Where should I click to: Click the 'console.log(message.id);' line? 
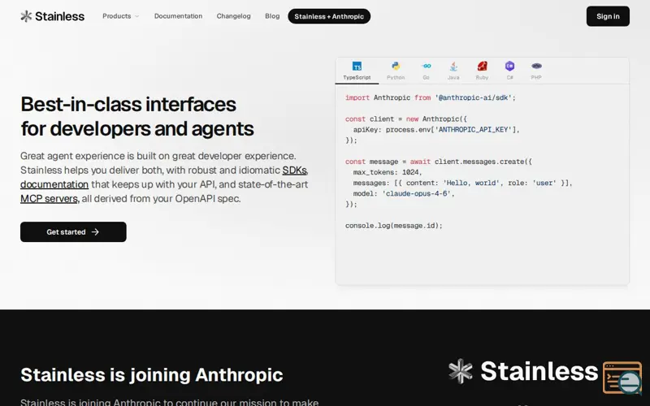(394, 226)
